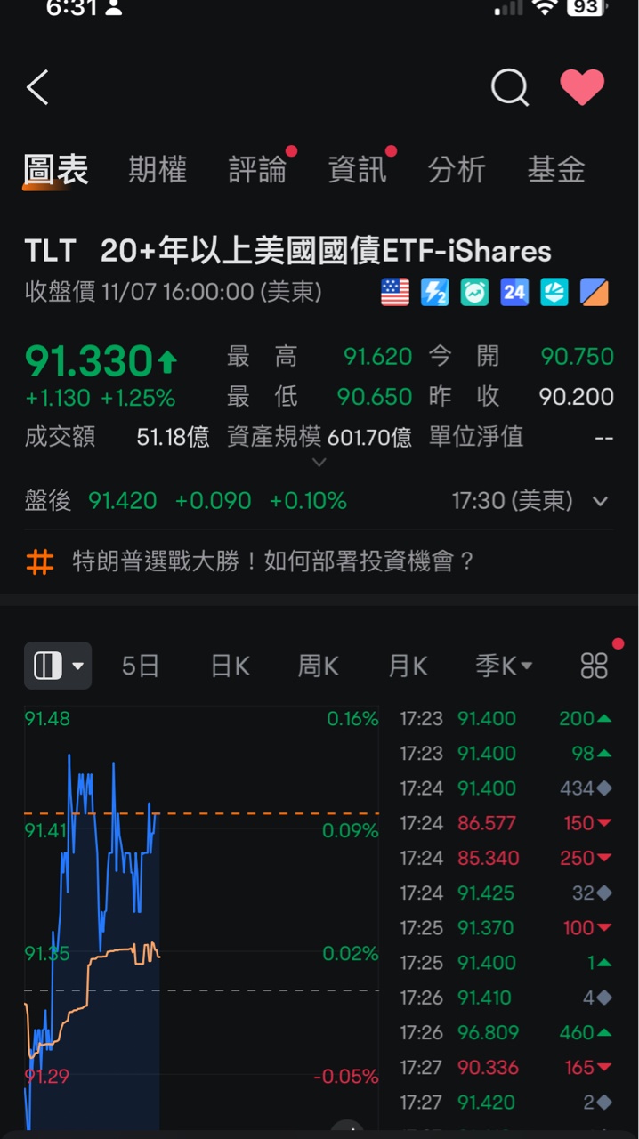Select the 月K chart period
Screen dimensions: 639x1139
[408, 666]
